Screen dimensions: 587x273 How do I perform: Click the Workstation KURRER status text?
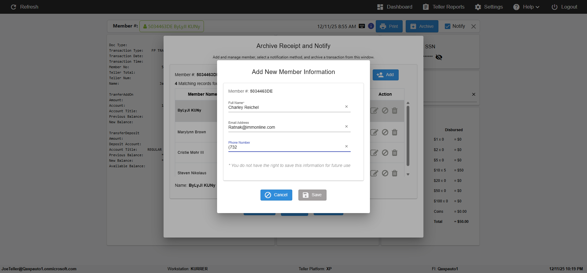(187, 269)
